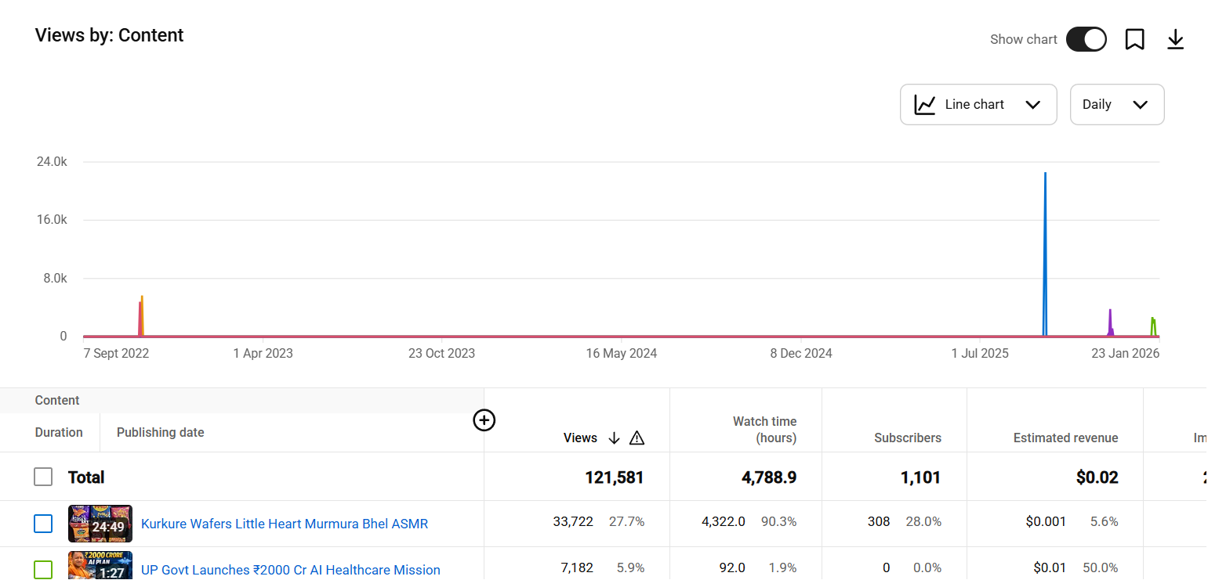Click the sort descending arrow on Views

pos(615,438)
